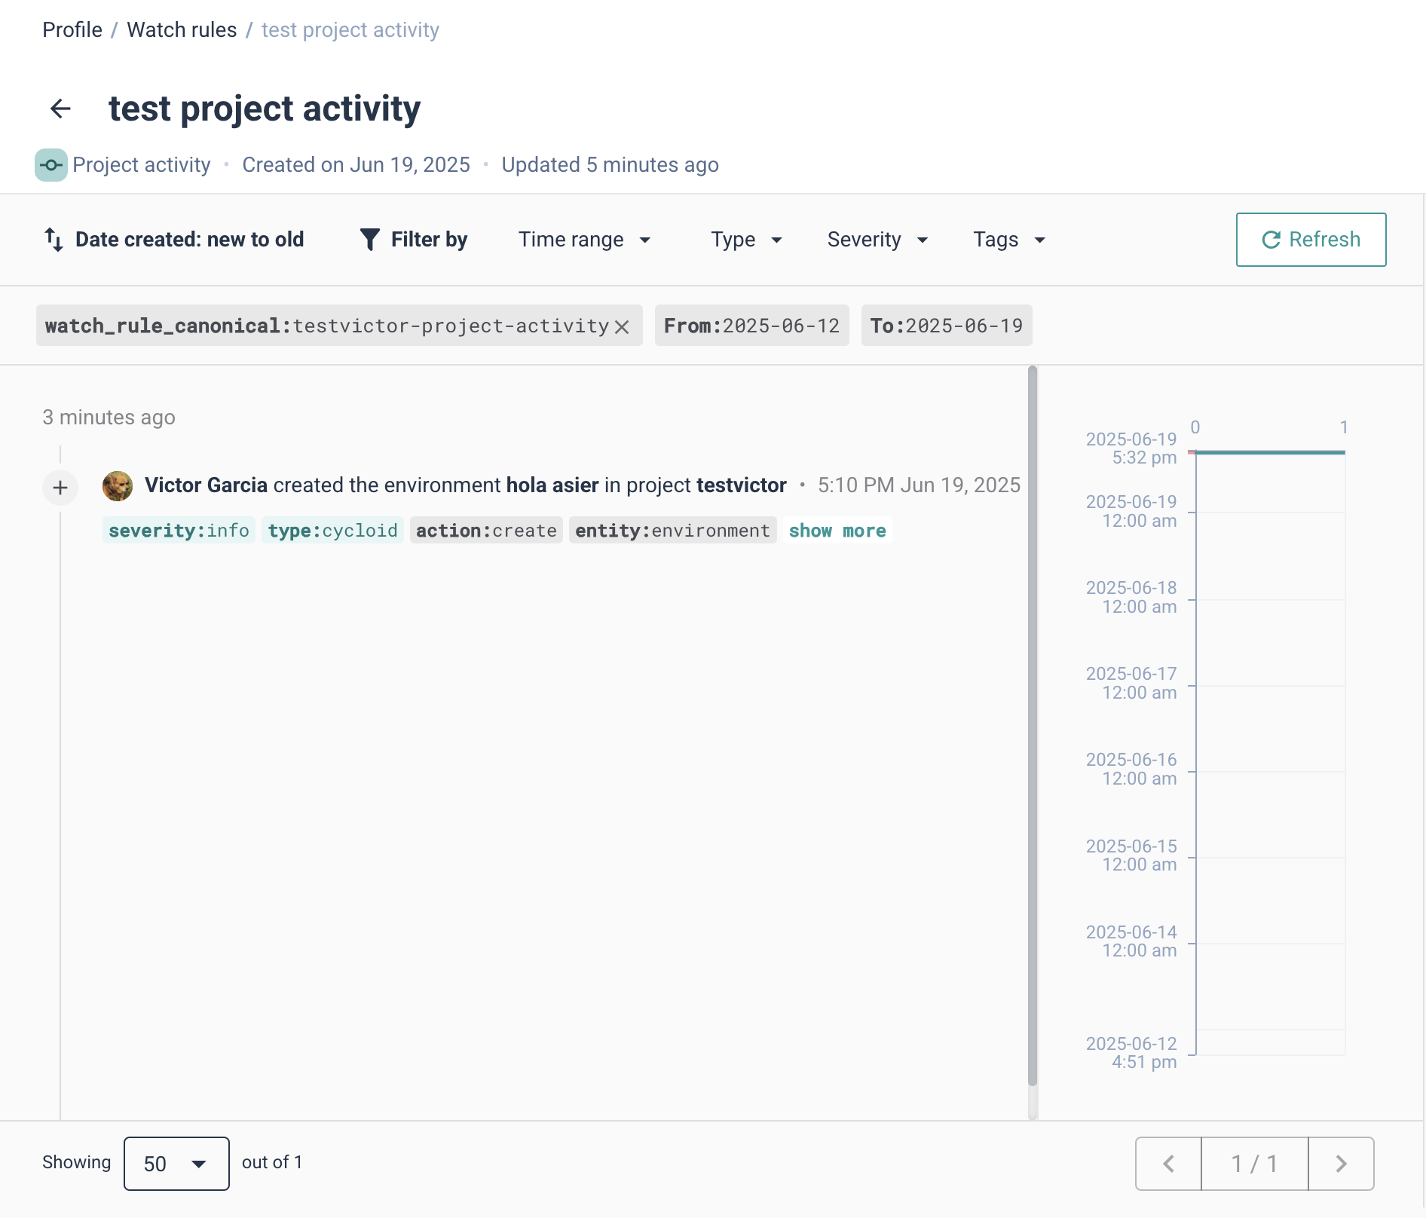Click the sort direction arrows icon
This screenshot has width=1426, height=1218.
coord(54,239)
